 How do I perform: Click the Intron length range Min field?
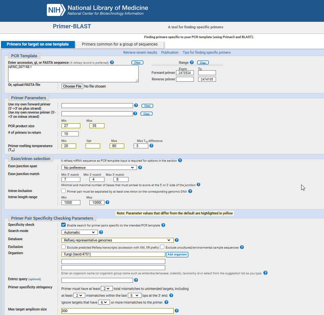pos(71,202)
